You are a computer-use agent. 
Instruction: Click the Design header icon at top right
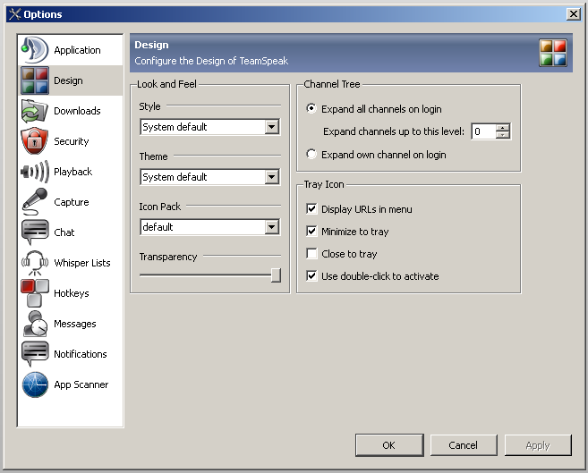tap(553, 53)
